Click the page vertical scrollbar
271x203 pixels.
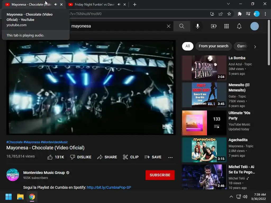point(269,43)
